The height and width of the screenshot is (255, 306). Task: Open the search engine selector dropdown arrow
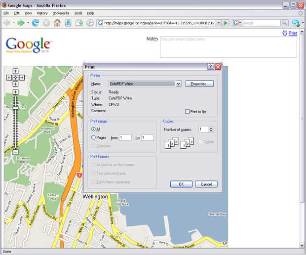pyautogui.click(x=240, y=23)
